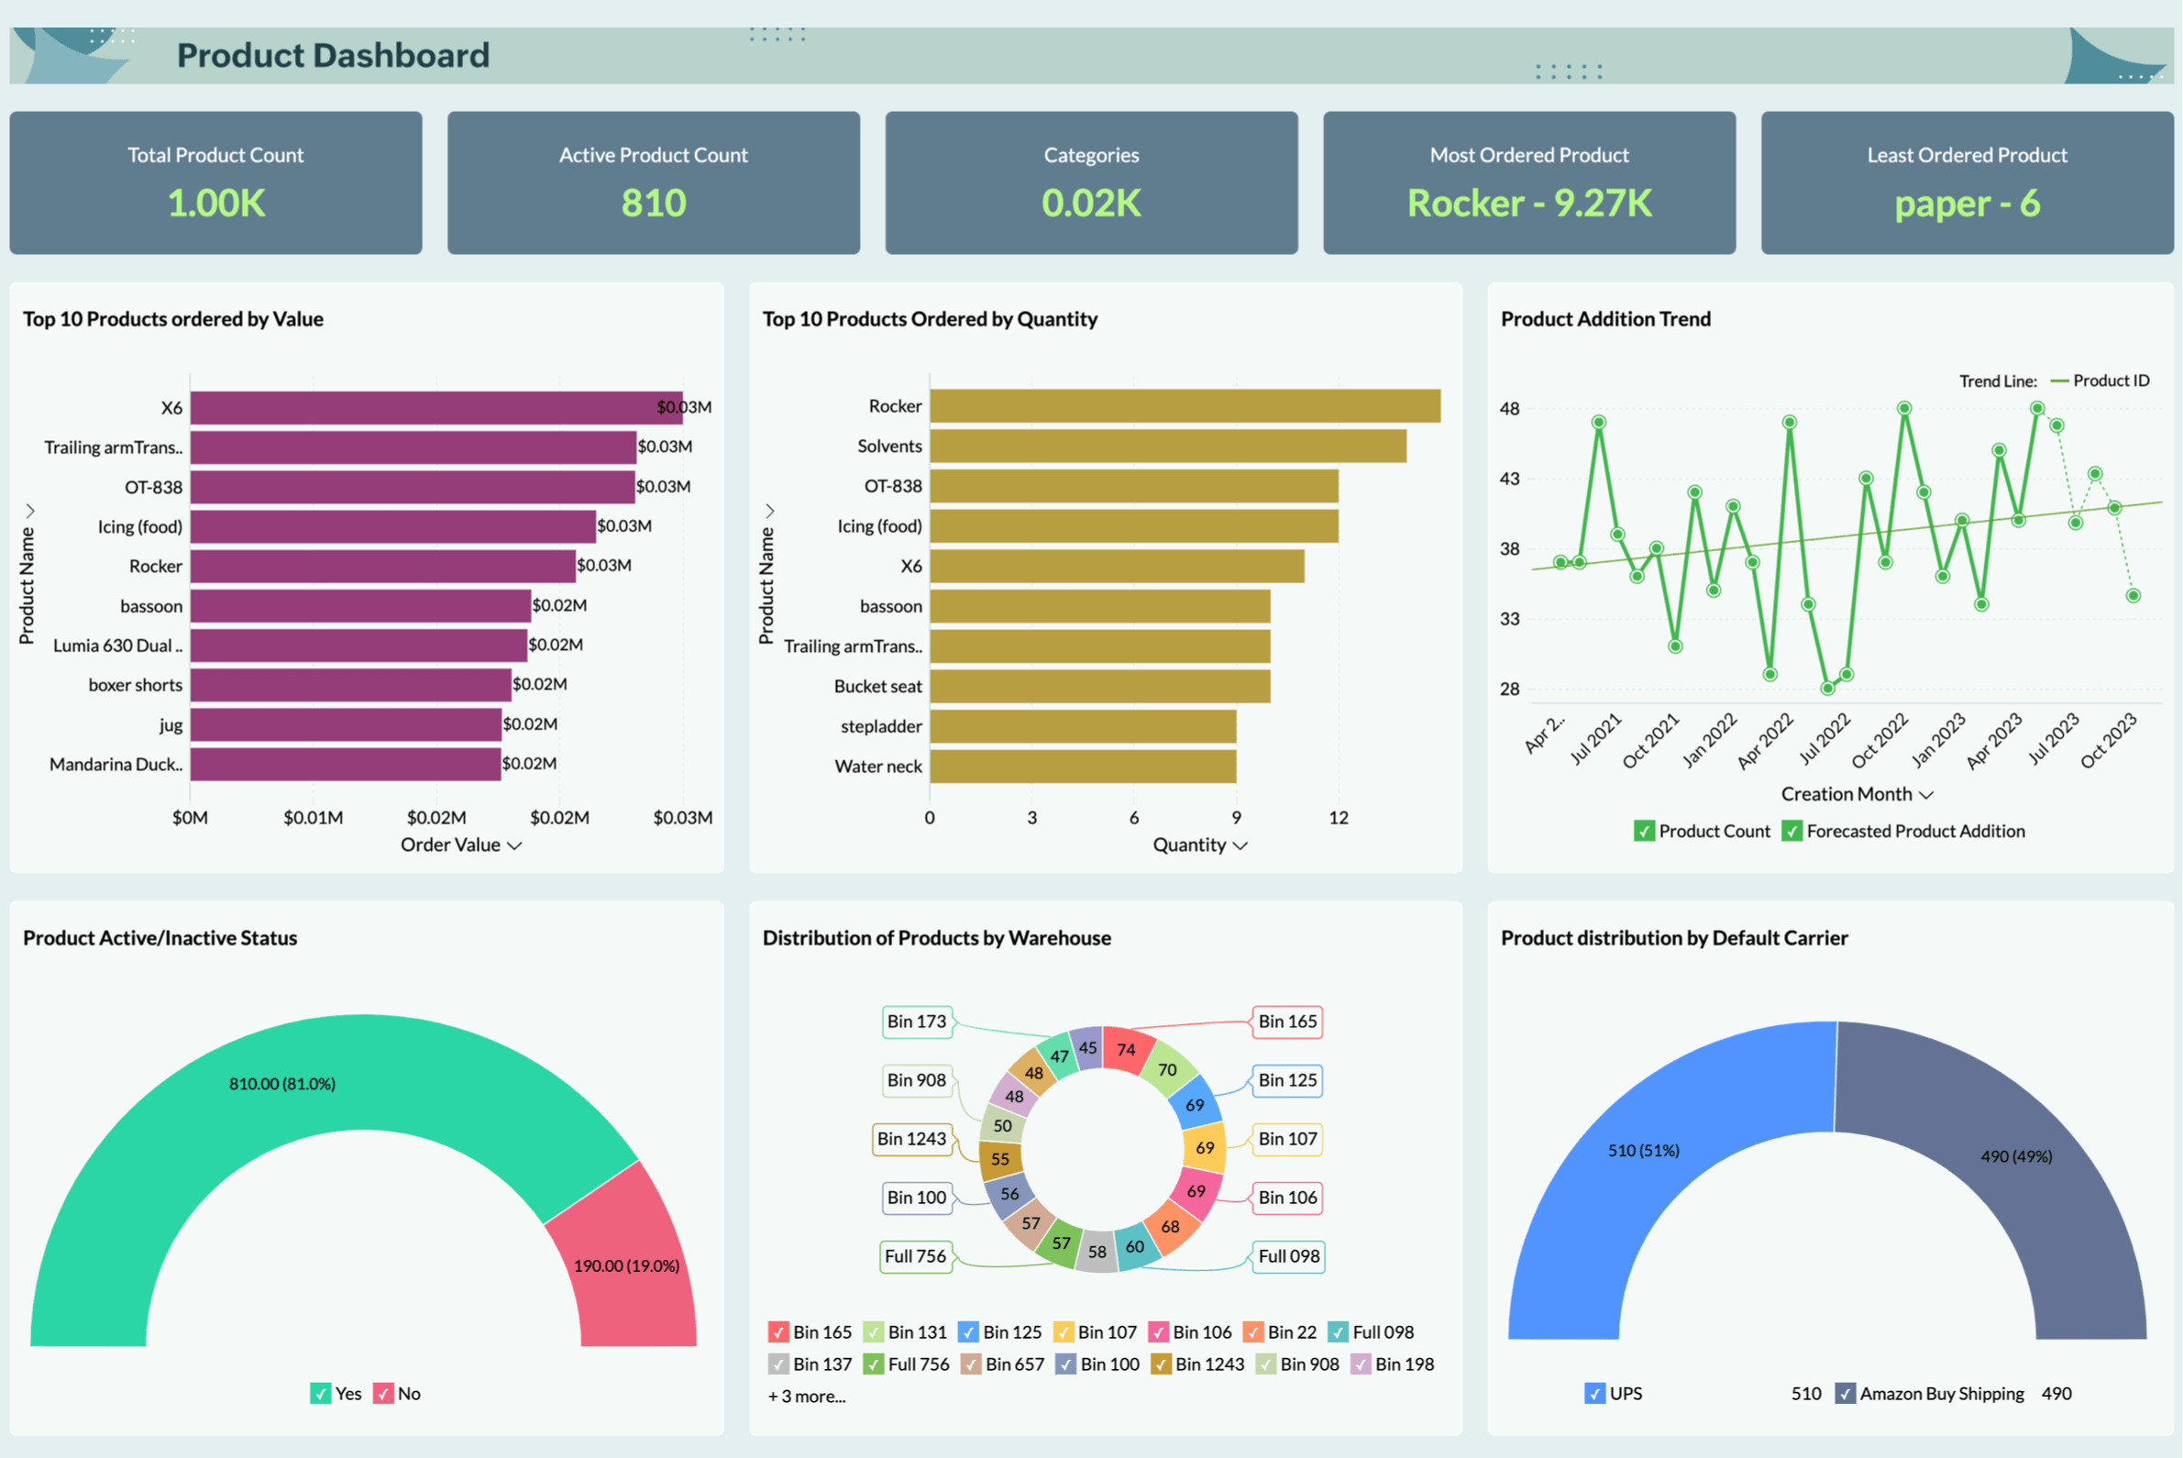Toggle Bin 1243 legend checkbox
The width and height of the screenshot is (2183, 1458).
[x=1162, y=1364]
